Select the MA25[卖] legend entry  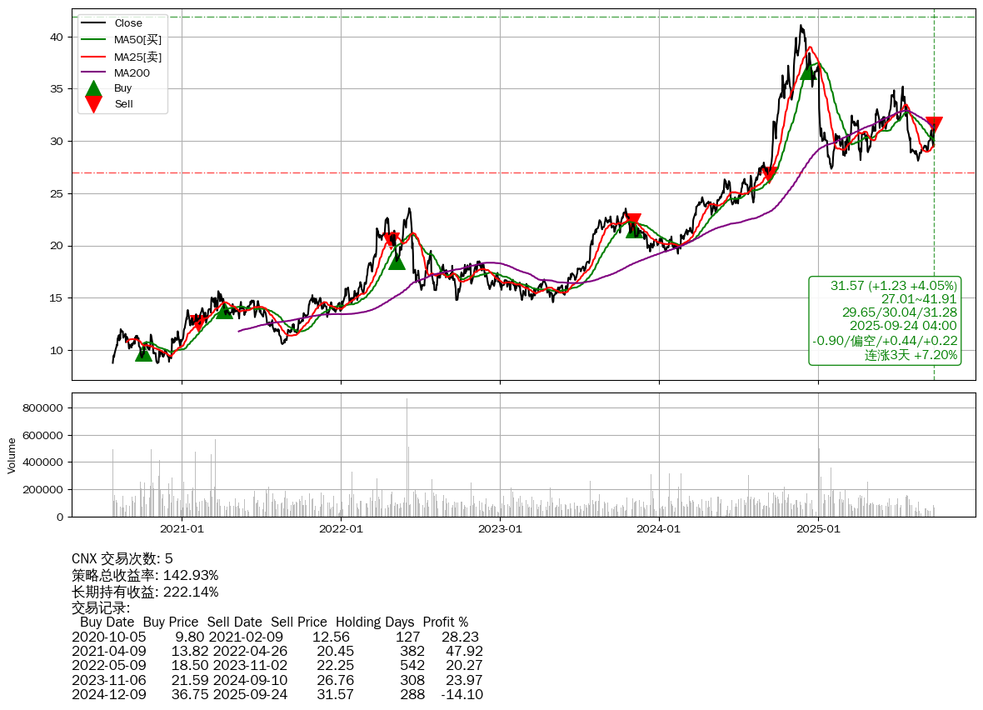(137, 57)
